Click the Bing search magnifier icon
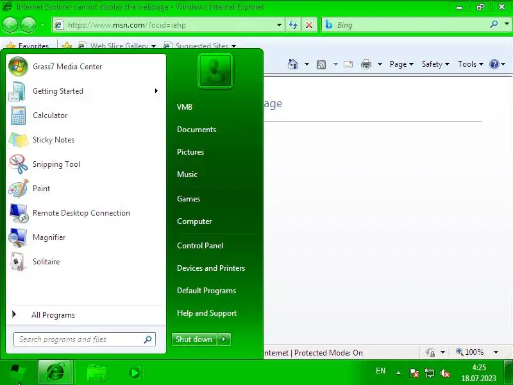Viewport: 513px width, 385px height. (x=494, y=24)
